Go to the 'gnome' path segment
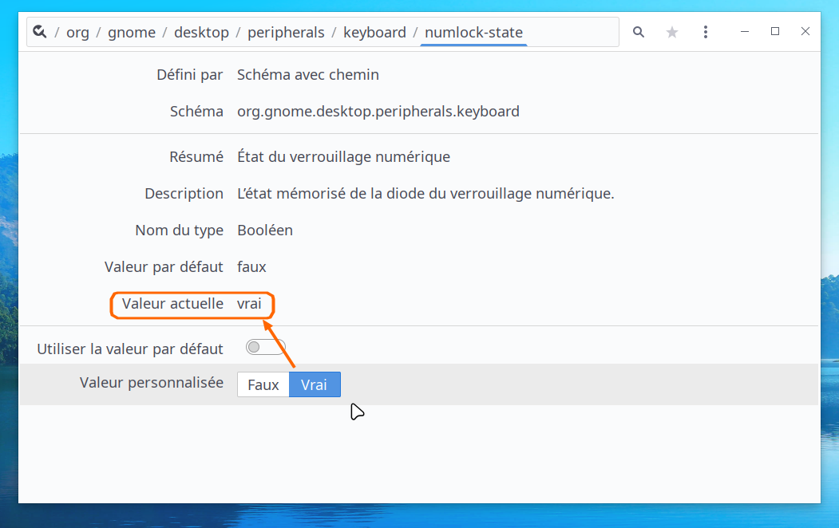 (131, 33)
